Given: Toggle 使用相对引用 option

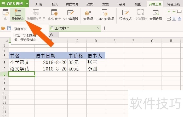Looking at the screenshot, I should (x=36, y=15).
